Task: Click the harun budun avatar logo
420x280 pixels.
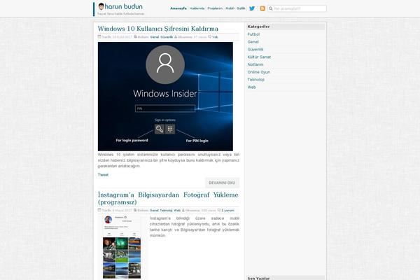Action: click(x=101, y=6)
